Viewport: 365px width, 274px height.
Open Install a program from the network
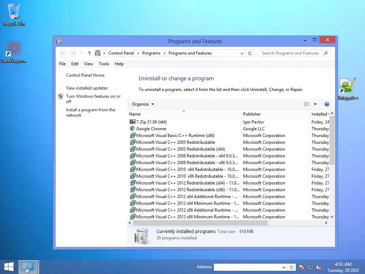[91, 112]
